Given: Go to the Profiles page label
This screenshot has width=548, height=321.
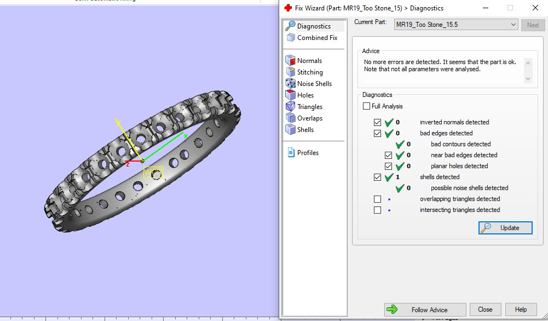Looking at the screenshot, I should click(x=308, y=152).
